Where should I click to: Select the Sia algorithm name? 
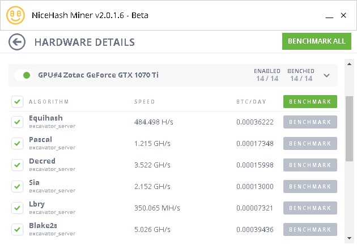click(x=34, y=182)
